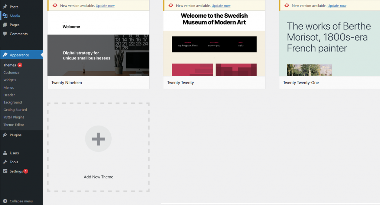Click the update icon on Twenty Twenty-One notice

tap(287, 5)
